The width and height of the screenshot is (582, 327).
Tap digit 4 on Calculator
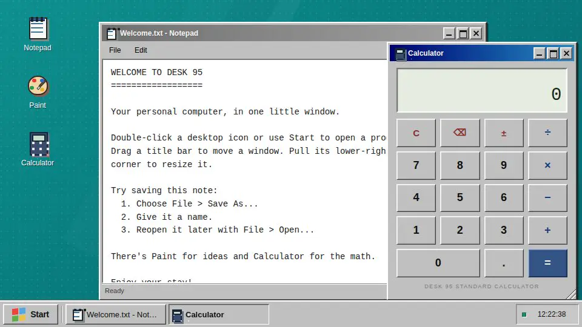(416, 197)
